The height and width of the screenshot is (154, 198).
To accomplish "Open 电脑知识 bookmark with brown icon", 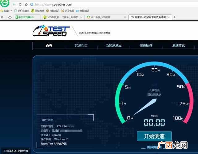I will pos(53,11).
